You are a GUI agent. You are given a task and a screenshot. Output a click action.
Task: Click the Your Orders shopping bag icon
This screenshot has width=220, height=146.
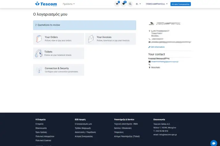(39, 39)
